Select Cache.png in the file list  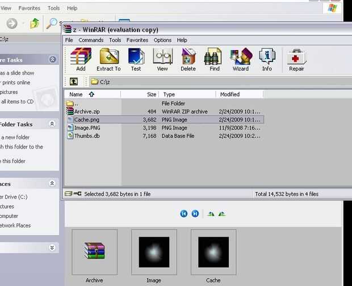tap(87, 119)
